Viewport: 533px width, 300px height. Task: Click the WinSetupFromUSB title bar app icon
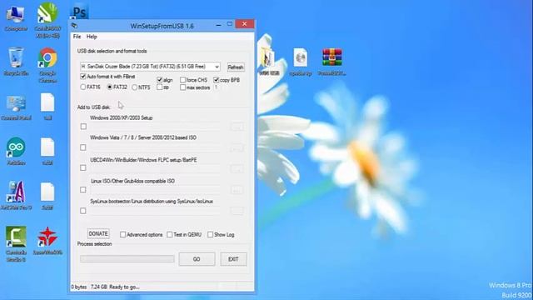pyautogui.click(x=74, y=26)
